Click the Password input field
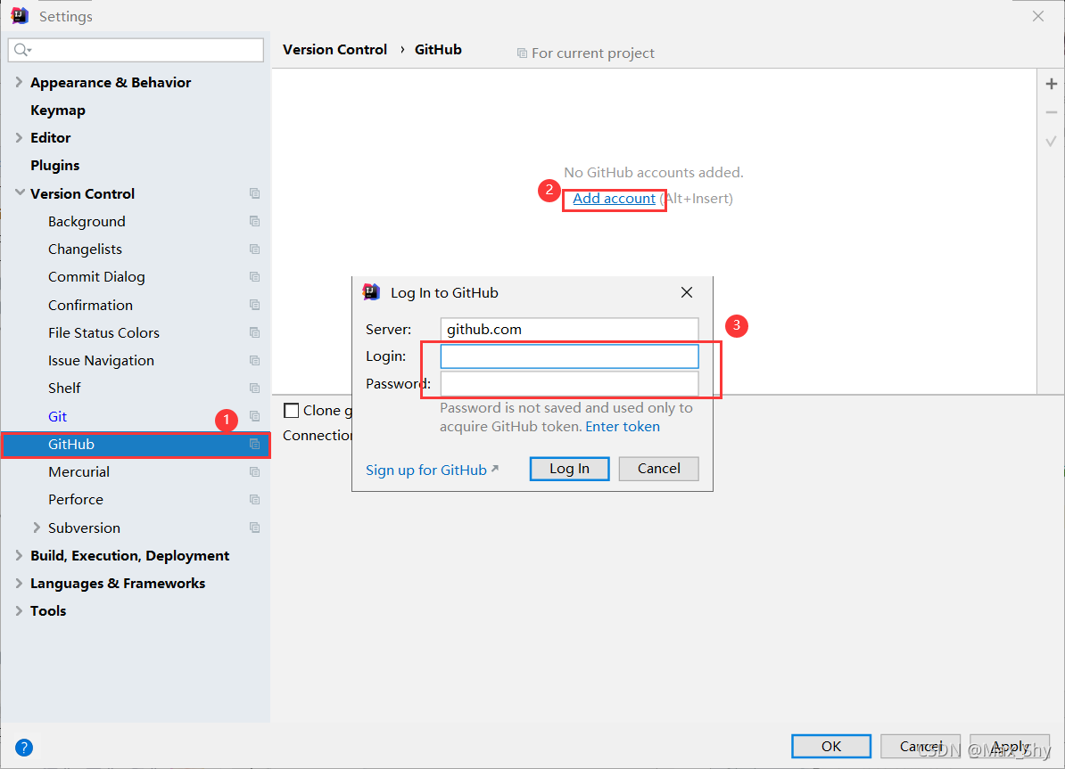Screen dimensions: 1065x769 (569, 383)
